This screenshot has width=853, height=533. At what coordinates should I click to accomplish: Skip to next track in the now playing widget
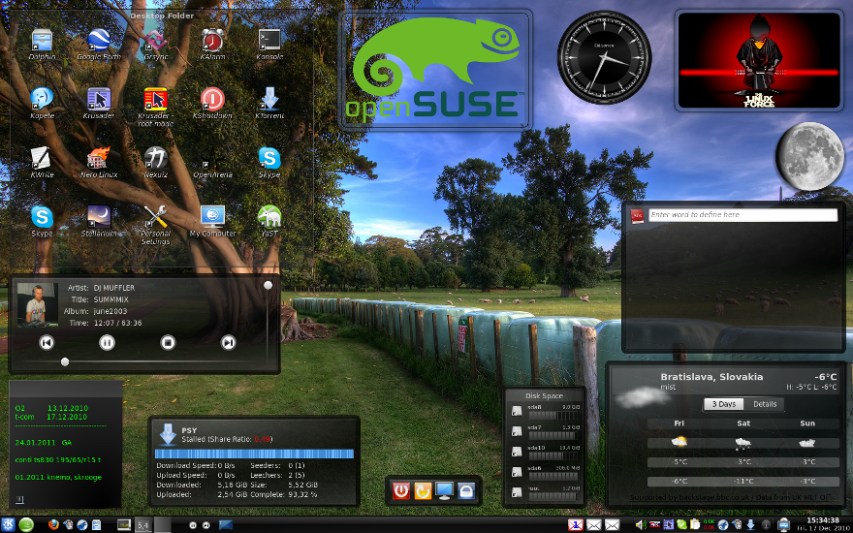pos(228,342)
